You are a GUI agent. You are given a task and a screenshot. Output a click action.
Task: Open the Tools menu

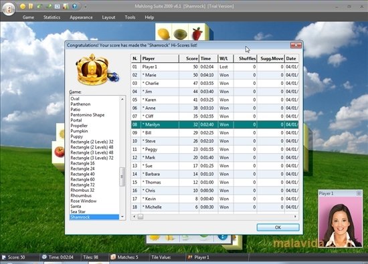click(130, 17)
